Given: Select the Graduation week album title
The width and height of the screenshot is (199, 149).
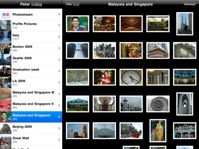Looking at the screenshot, I should 26,70.
